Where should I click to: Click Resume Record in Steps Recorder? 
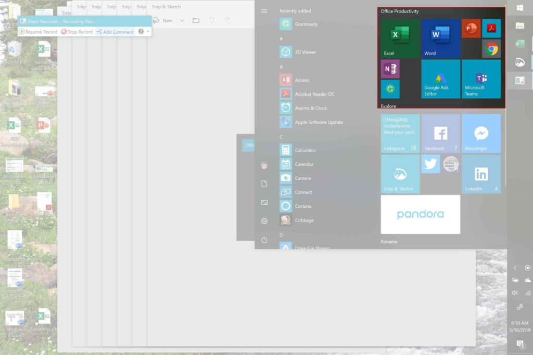[38, 32]
